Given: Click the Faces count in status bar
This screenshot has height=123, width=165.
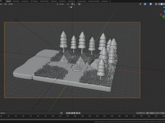Looking at the screenshot, I should 130,122.
